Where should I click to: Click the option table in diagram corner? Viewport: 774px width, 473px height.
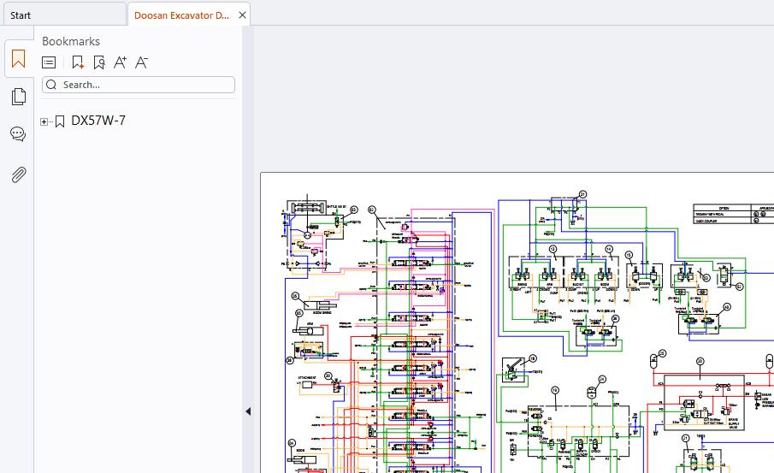[734, 215]
